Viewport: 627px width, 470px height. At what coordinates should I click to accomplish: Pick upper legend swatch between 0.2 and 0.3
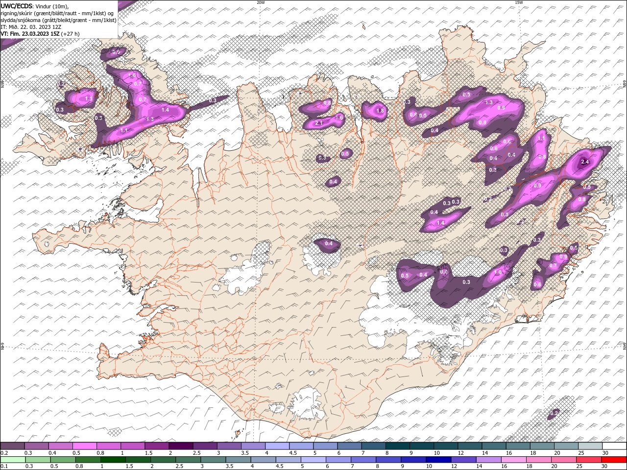(x=12, y=446)
